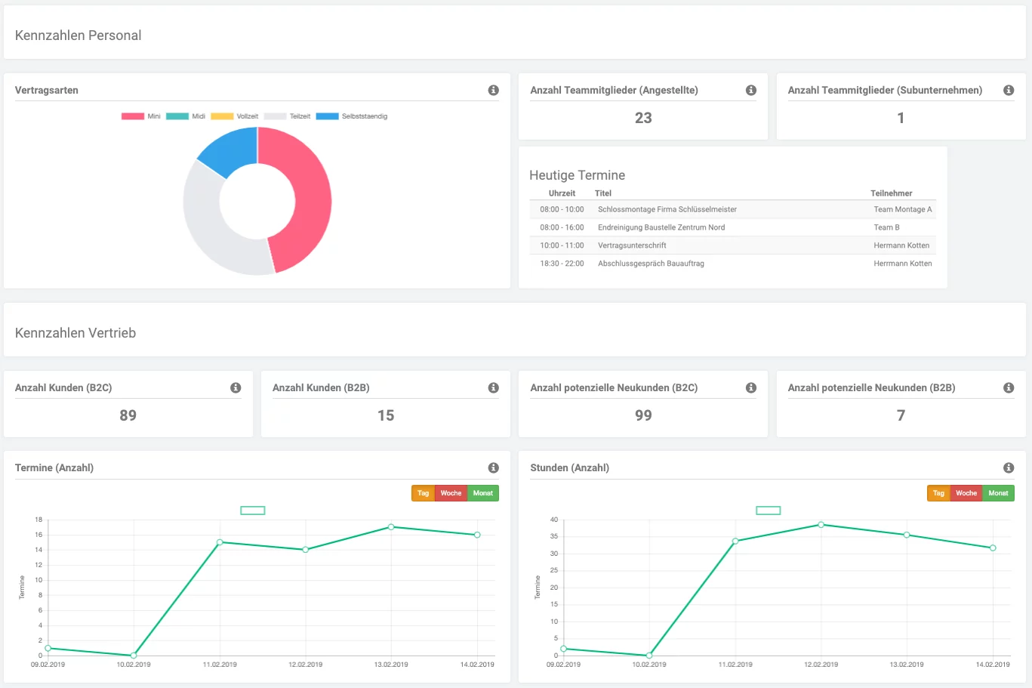Image resolution: width=1032 pixels, height=688 pixels.
Task: Click the Selbststaendig legend swatch
Action: tap(327, 116)
